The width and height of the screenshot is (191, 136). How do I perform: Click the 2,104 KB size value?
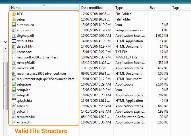162,84
